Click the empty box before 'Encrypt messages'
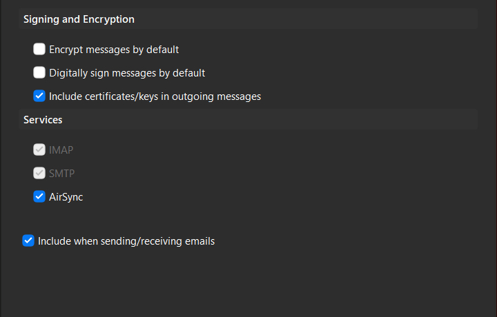 tap(39, 50)
